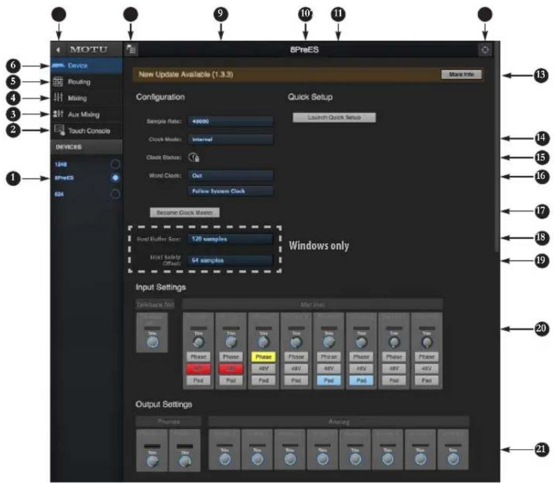This screenshot has width=554, height=483.
Task: Toggle Phase on mic input 5
Action: [x=329, y=357]
